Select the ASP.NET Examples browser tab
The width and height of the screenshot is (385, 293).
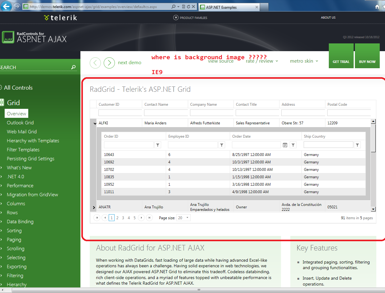229,7
